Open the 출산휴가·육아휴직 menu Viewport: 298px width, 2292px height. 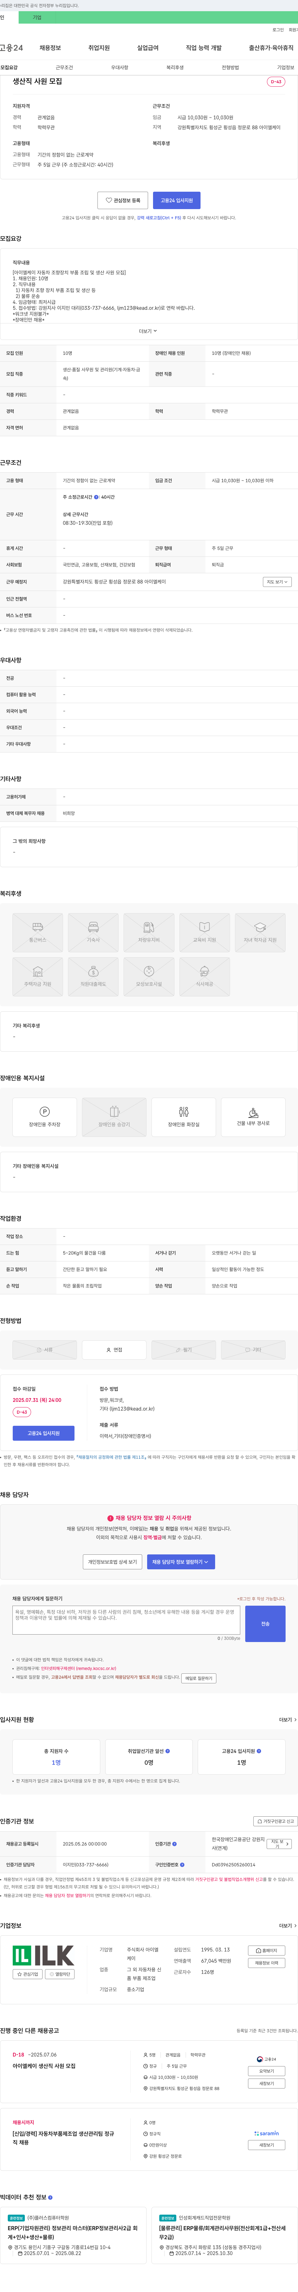[x=271, y=48]
